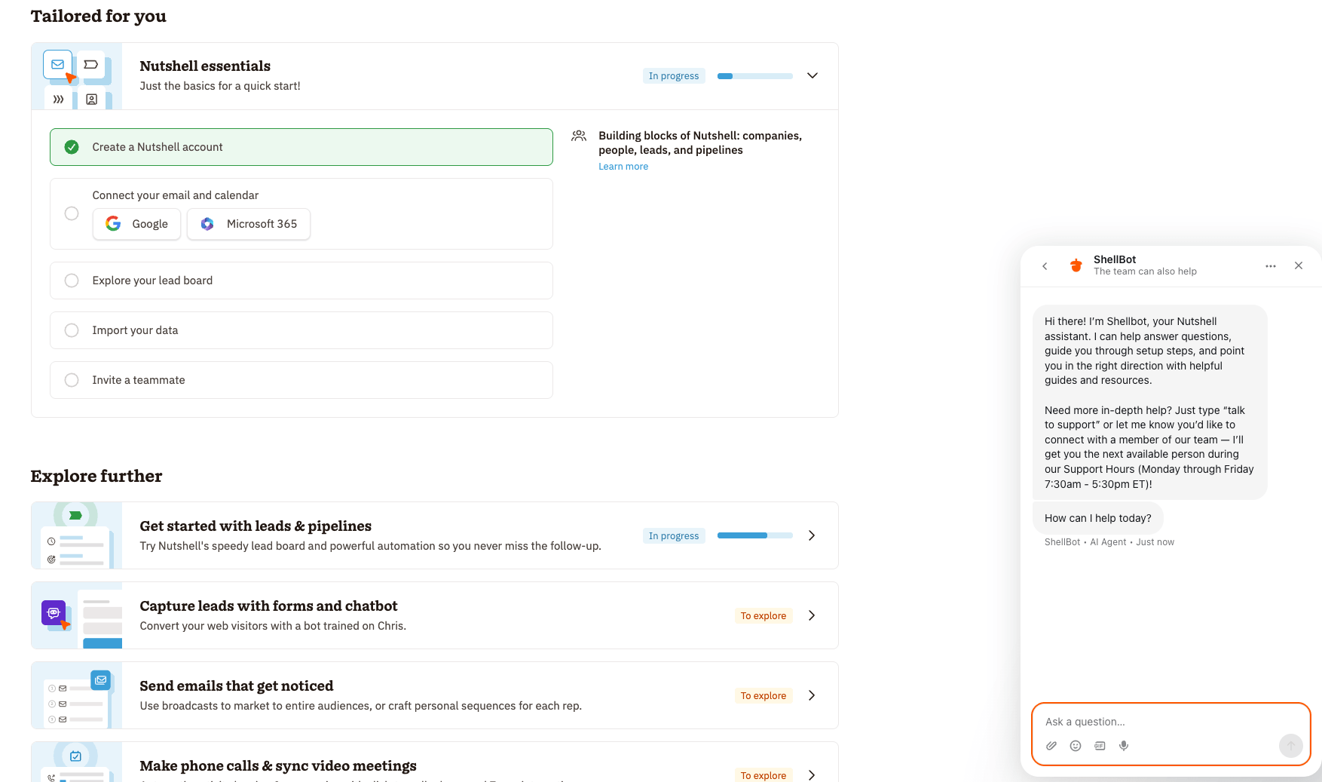This screenshot has width=1322, height=782.
Task: Connect Google email and calendar
Action: click(x=136, y=224)
